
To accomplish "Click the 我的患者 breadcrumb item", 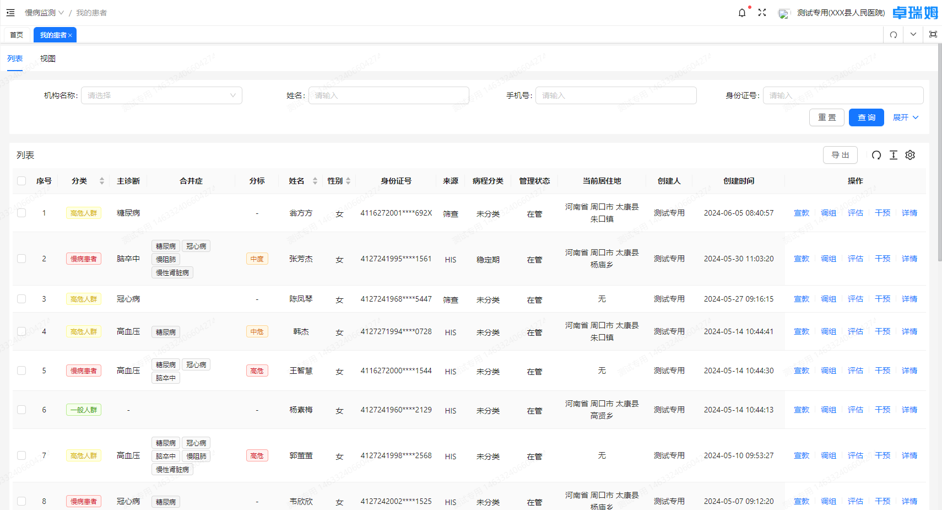I will pyautogui.click(x=91, y=13).
